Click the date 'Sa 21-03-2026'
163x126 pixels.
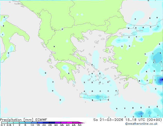108,120
